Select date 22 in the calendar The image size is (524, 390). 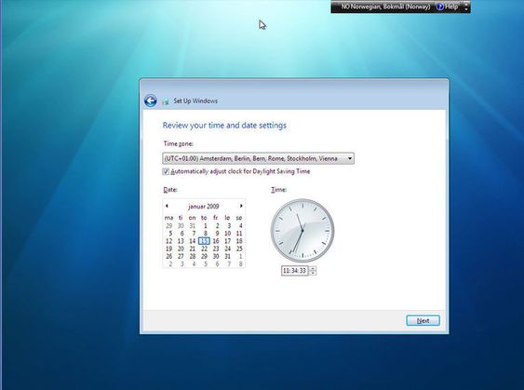pos(204,249)
